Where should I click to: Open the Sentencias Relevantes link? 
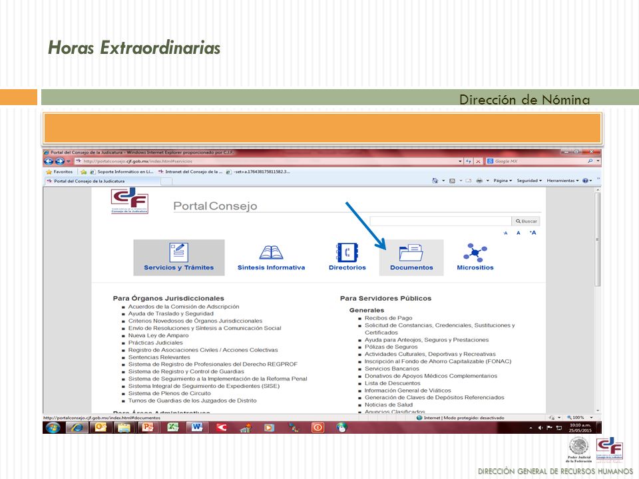click(159, 357)
